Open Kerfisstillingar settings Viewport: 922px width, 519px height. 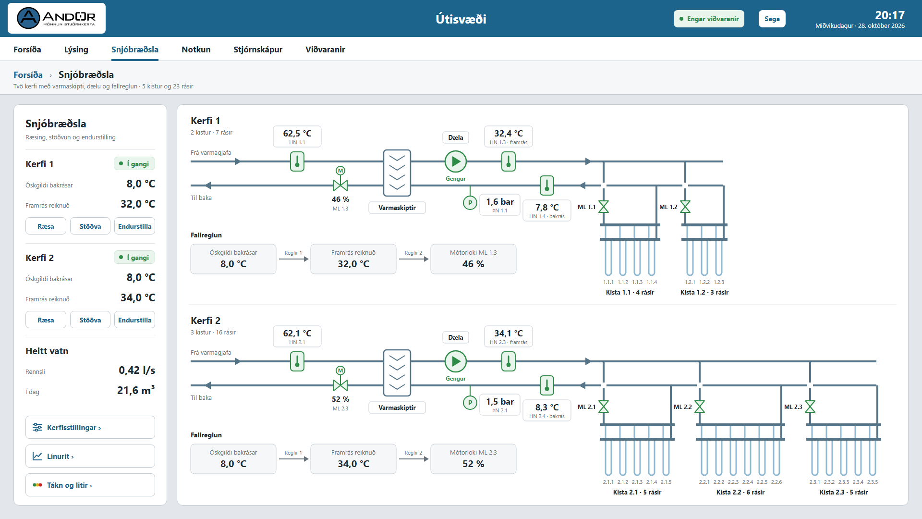point(90,427)
